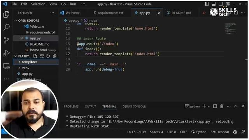Open the View menu
Viewport: 249px width, 140px height.
point(53,4)
